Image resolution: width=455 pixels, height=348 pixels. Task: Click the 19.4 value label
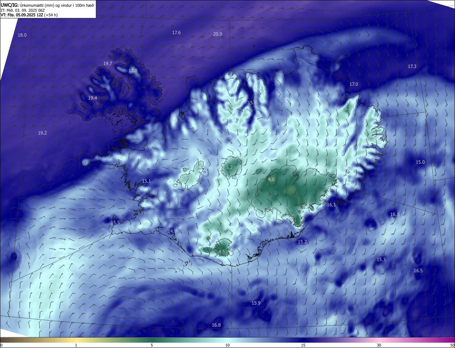point(93,97)
